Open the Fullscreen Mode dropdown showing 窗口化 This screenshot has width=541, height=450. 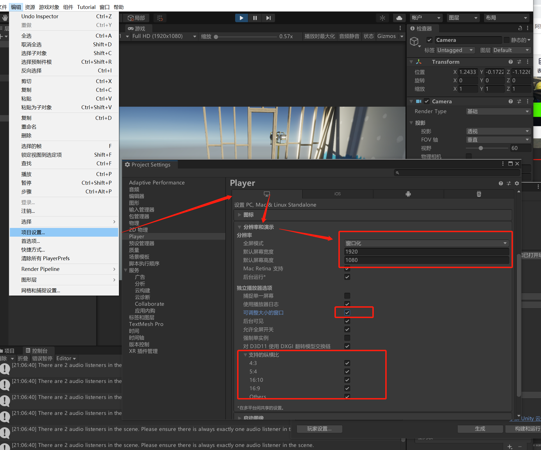pyautogui.click(x=426, y=243)
